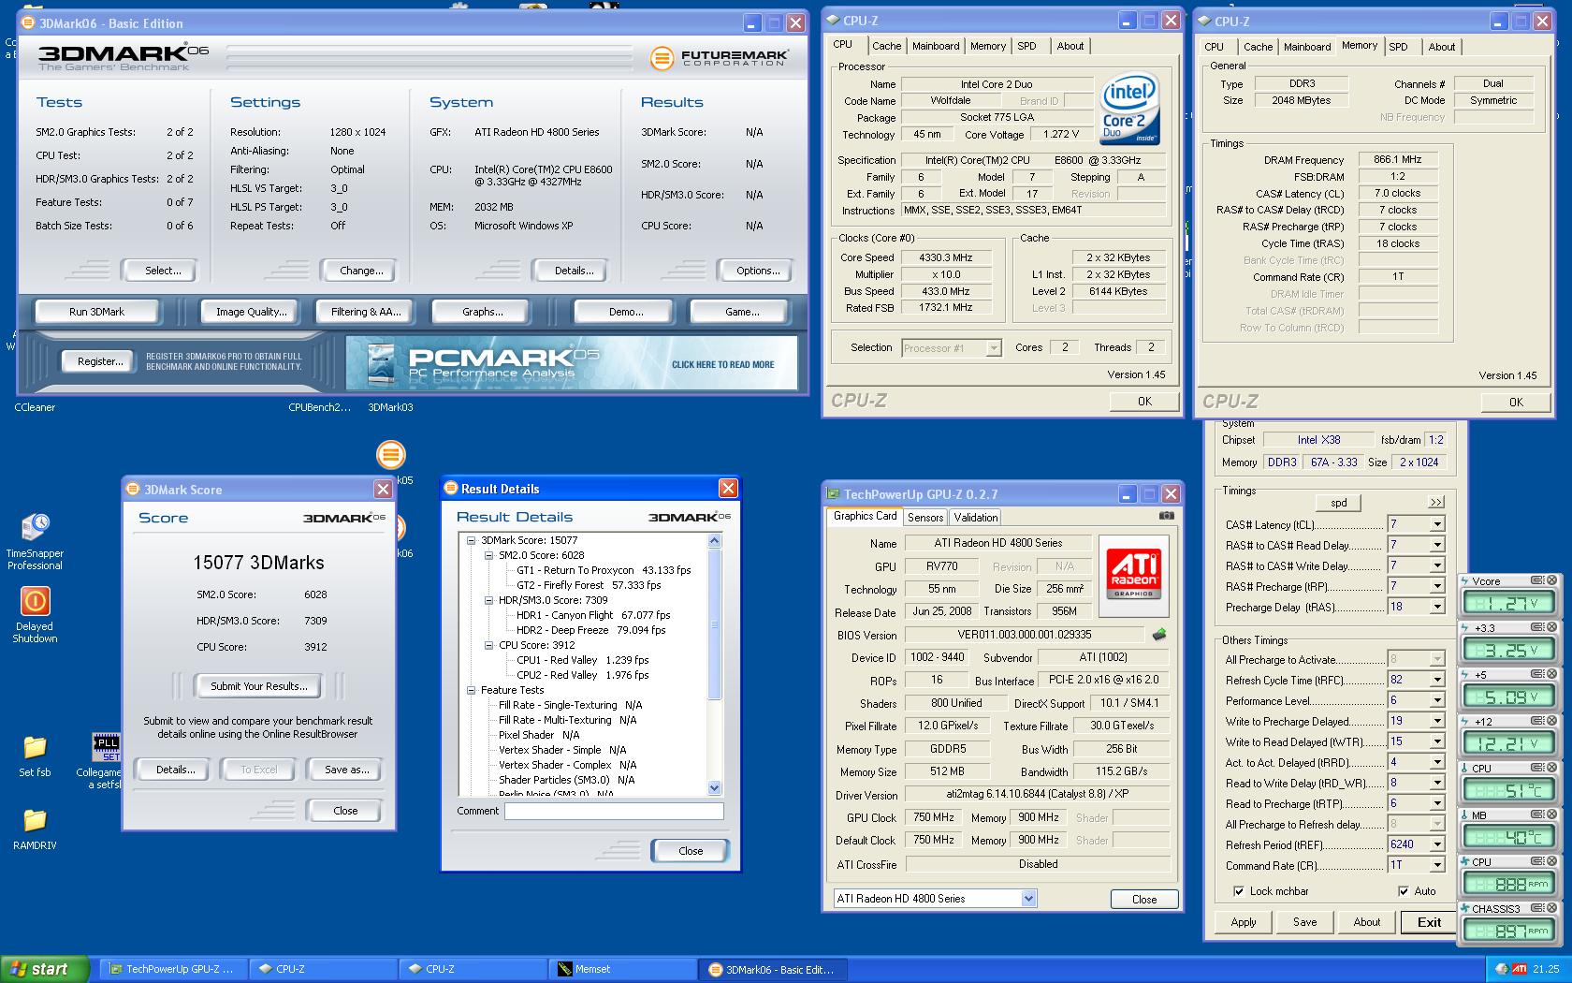Switch to the Sensors tab in GPU-Z
The height and width of the screenshot is (983, 1572).
(x=925, y=518)
